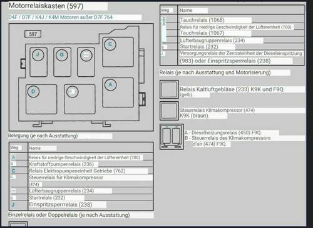Click the Startrelais (232) row in the right table
The height and width of the screenshot is (228, 313).
(x=232, y=47)
